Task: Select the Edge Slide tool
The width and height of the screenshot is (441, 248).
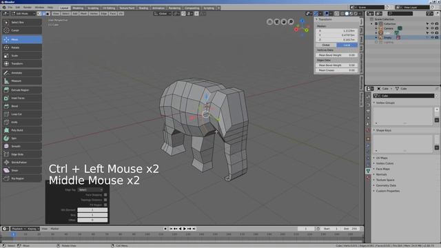Action: click(22, 154)
